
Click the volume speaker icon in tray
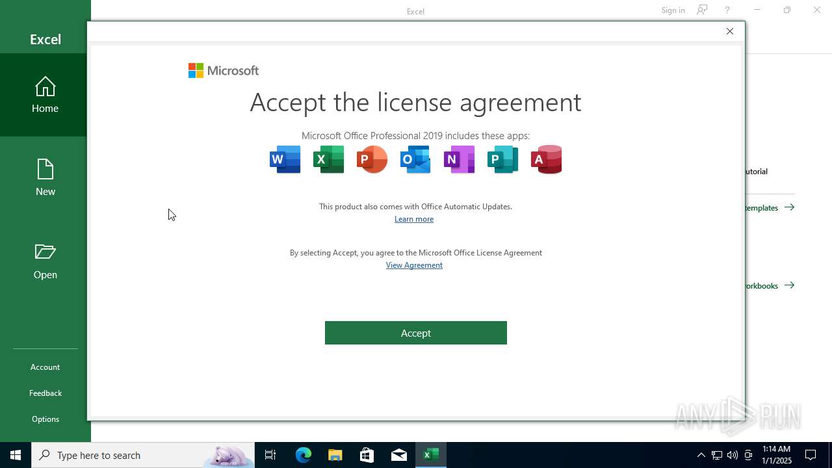[x=733, y=455]
